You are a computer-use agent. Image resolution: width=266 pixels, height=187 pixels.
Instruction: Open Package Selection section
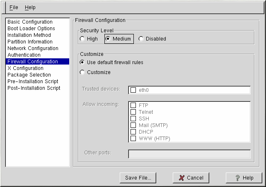[29, 75]
